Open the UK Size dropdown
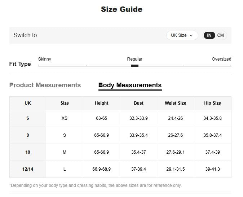 click(x=182, y=35)
